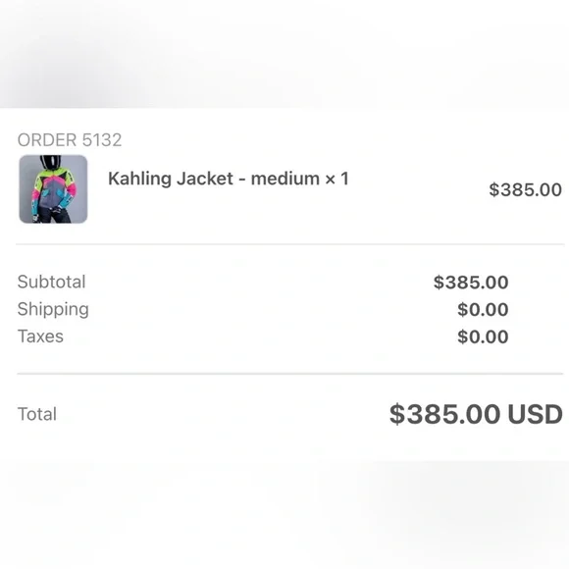
Task: Click the word medium in item title
Action: coord(285,179)
